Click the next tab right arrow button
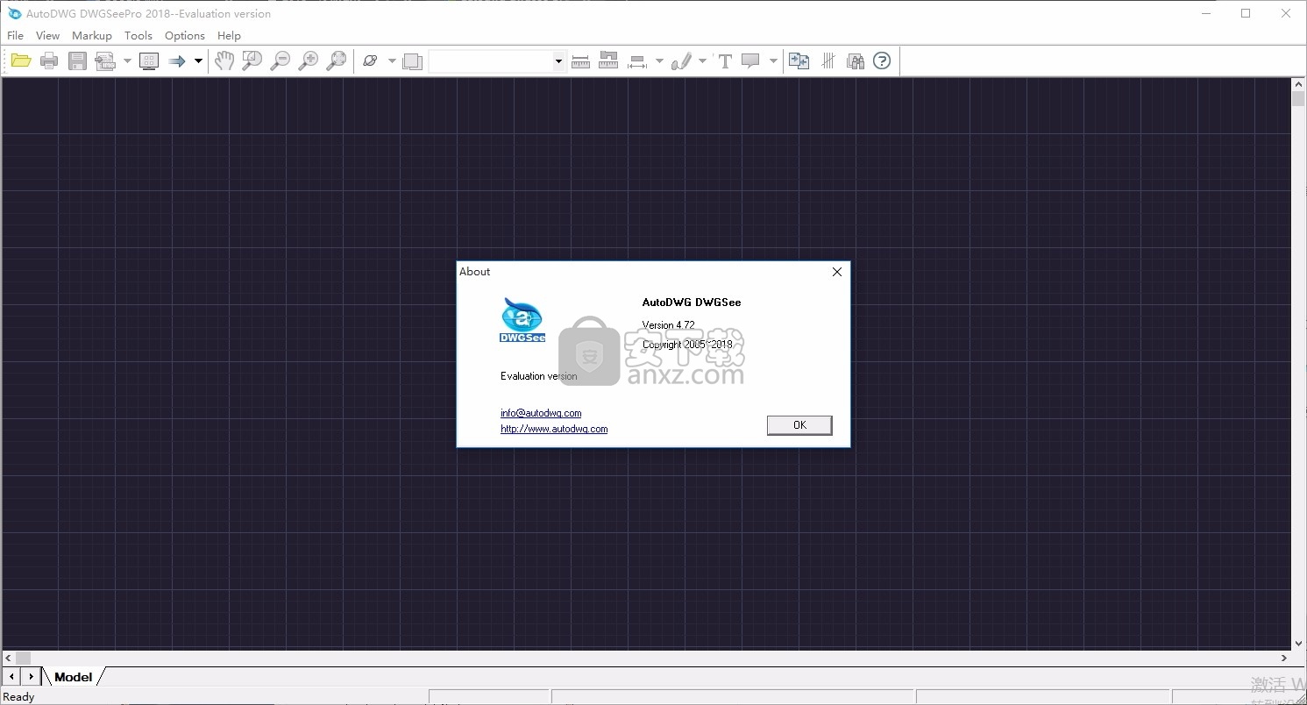1307x705 pixels. pyautogui.click(x=31, y=676)
